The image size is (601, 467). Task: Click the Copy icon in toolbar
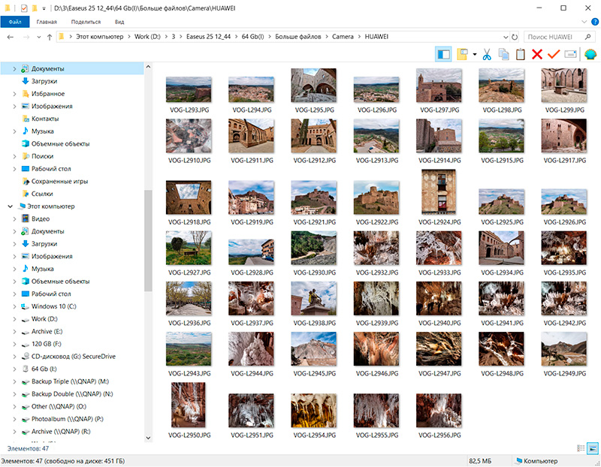pyautogui.click(x=503, y=54)
